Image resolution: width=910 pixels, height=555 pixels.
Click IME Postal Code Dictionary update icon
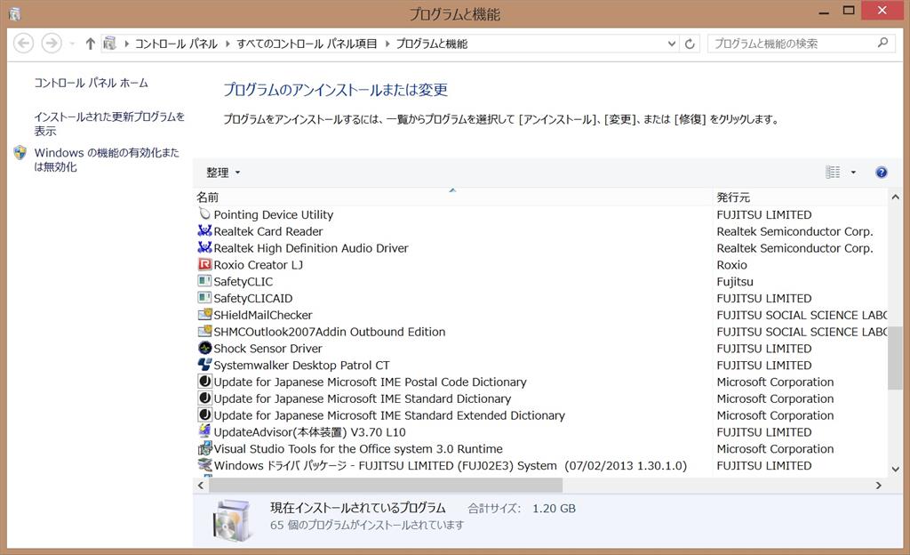click(204, 382)
